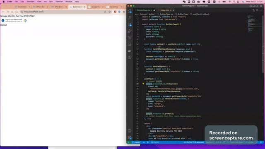Click the Ln 28, Col 11 cursor position indicator

click(194, 142)
